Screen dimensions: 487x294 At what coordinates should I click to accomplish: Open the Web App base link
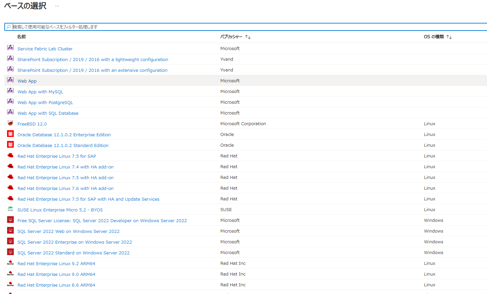click(27, 81)
